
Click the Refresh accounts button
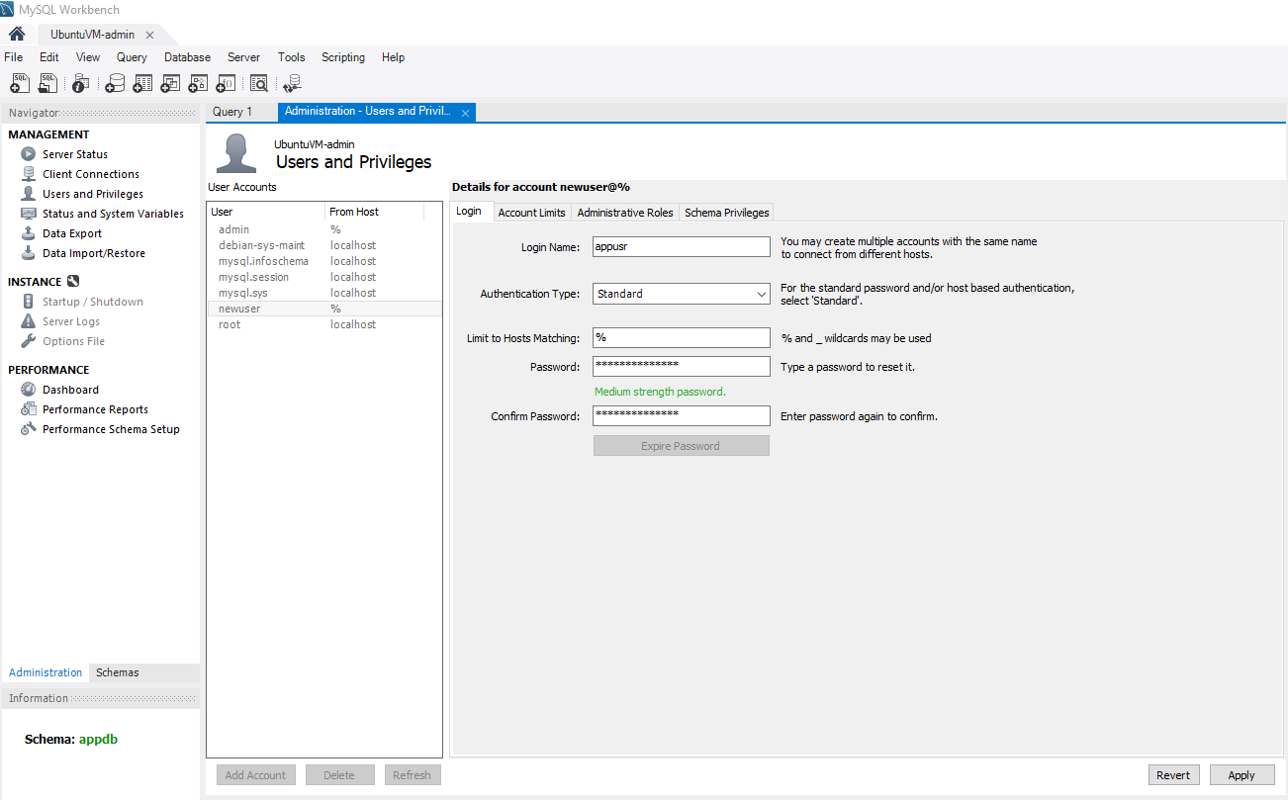pos(412,775)
